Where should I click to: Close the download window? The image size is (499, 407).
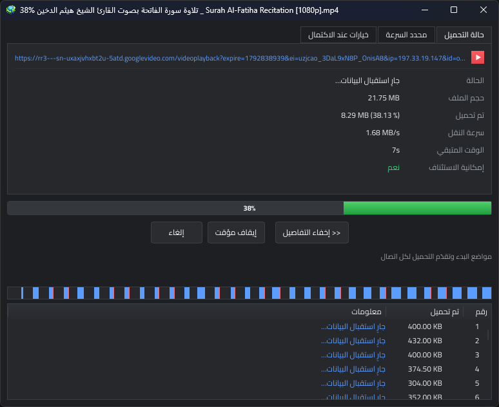pyautogui.click(x=484, y=10)
